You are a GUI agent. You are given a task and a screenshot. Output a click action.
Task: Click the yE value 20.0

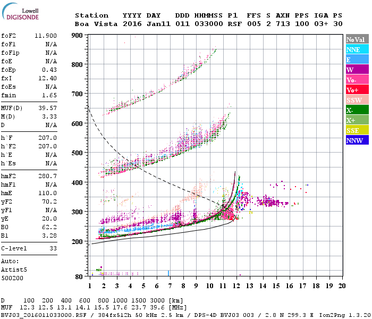pos(49,219)
